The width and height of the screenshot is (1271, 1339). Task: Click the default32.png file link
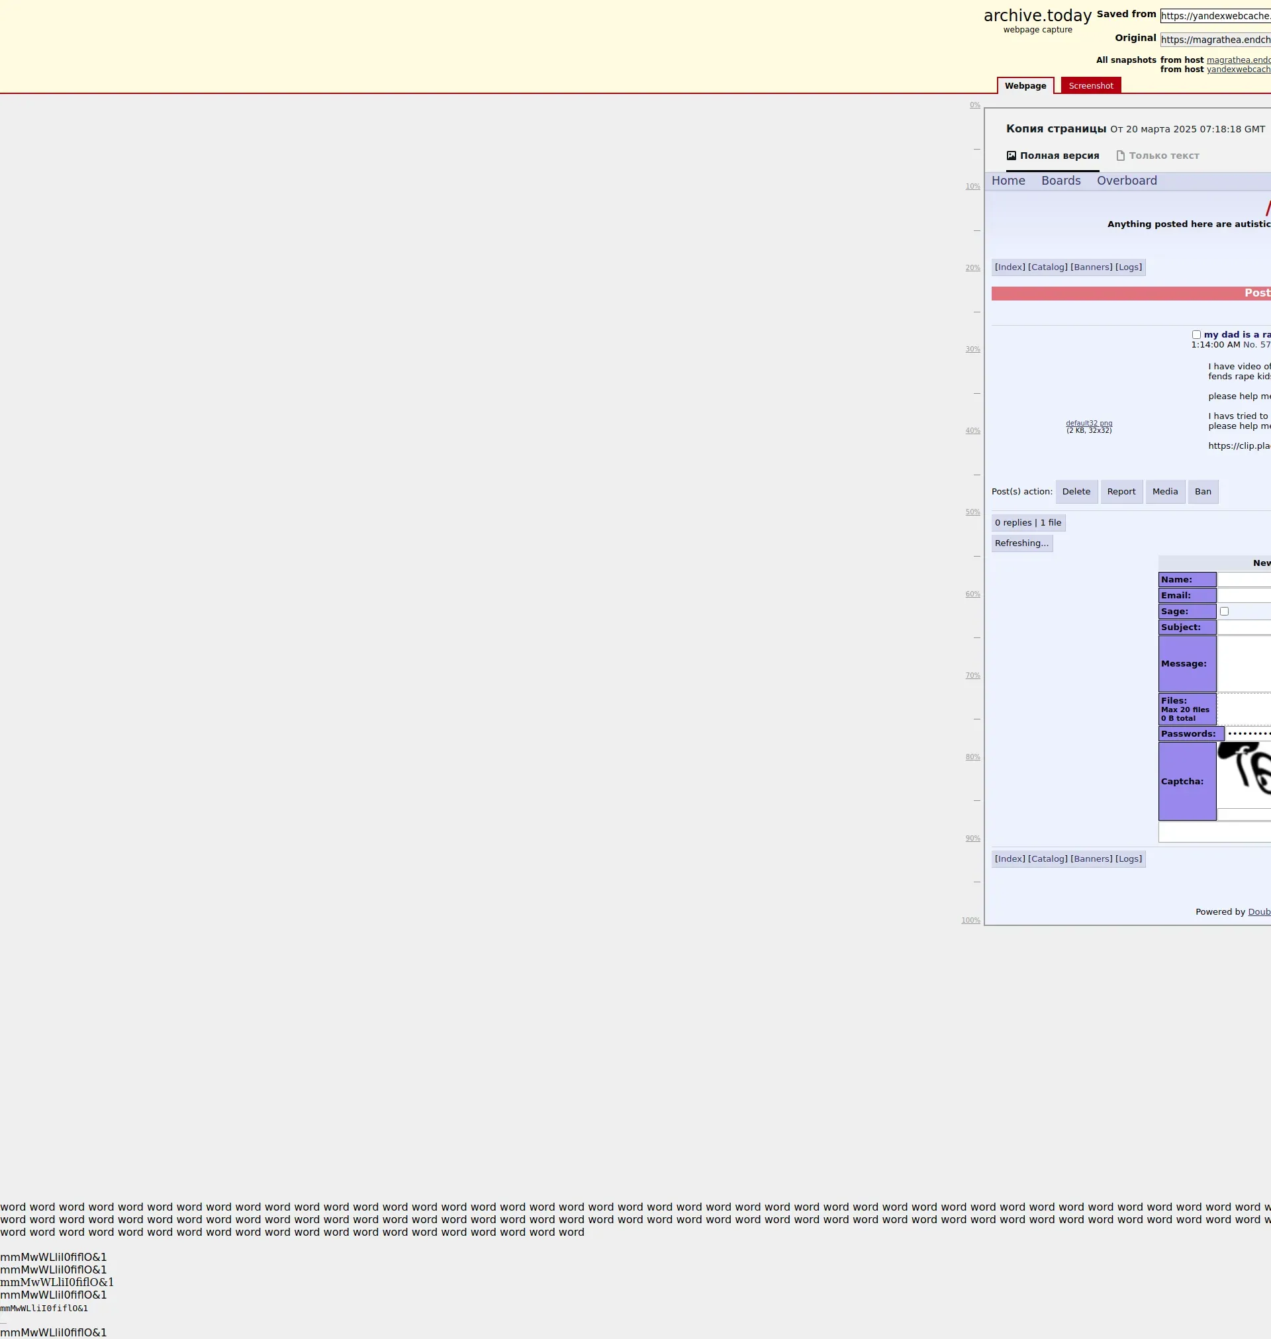[1088, 424]
